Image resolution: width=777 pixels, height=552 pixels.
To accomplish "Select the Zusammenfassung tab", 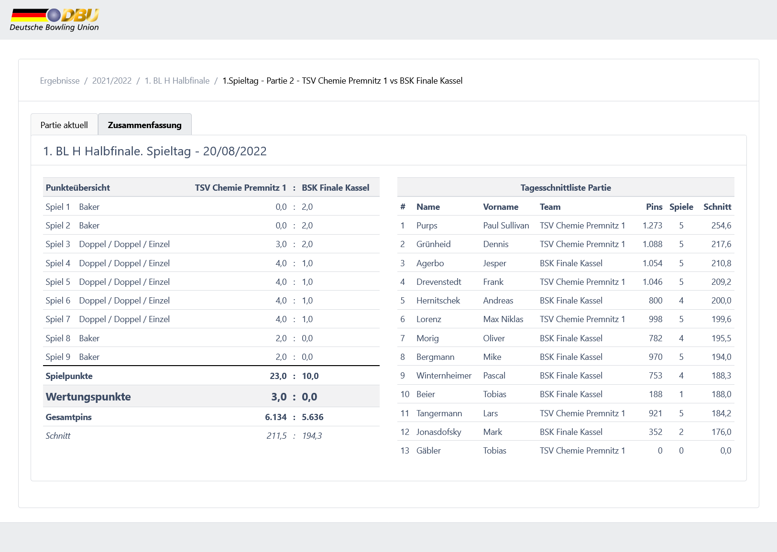I will click(x=145, y=125).
